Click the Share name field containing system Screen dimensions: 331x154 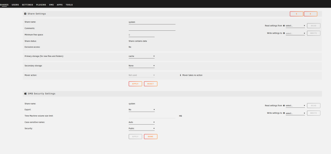[152, 22]
